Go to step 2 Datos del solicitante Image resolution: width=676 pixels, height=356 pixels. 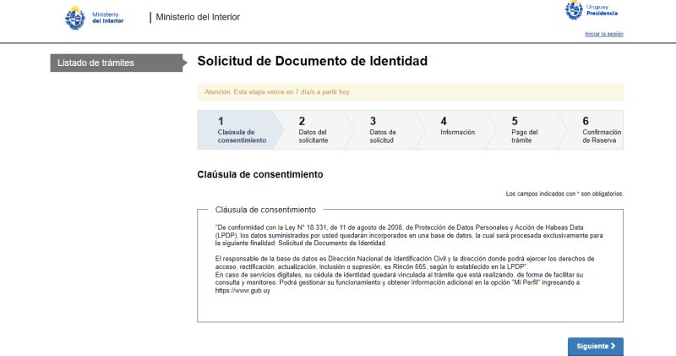coord(313,129)
